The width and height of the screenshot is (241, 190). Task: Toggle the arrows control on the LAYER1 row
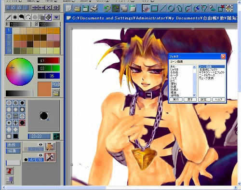coord(40,145)
